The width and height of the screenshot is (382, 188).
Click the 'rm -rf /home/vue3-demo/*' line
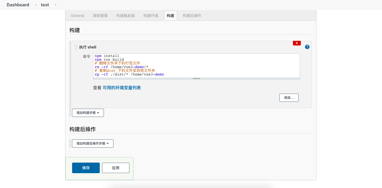[x=121, y=67]
